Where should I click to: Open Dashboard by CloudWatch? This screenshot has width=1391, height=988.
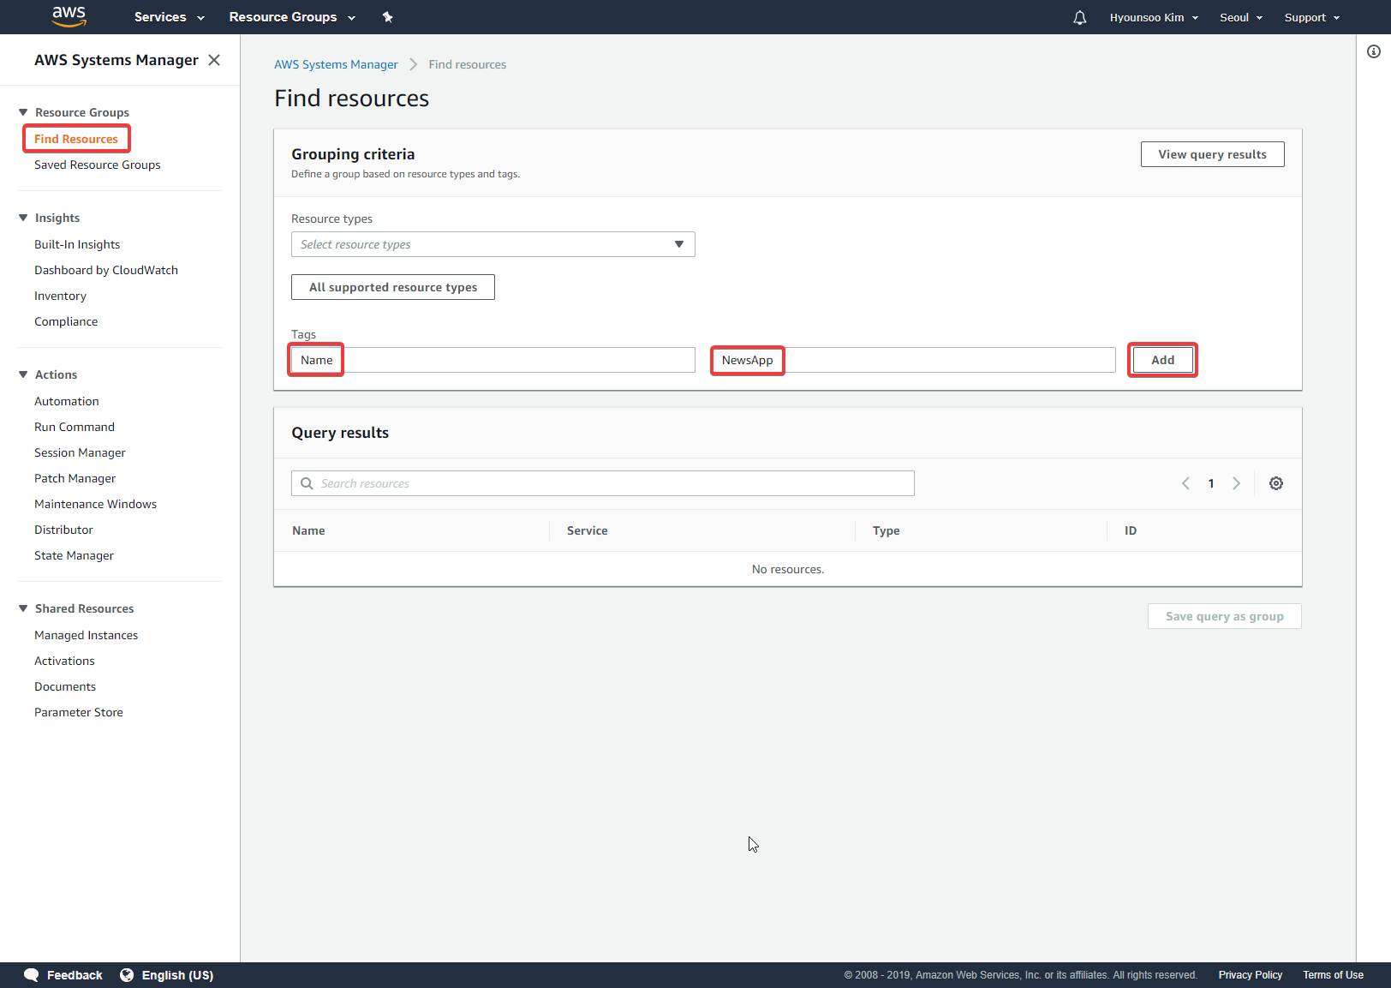pos(106,270)
